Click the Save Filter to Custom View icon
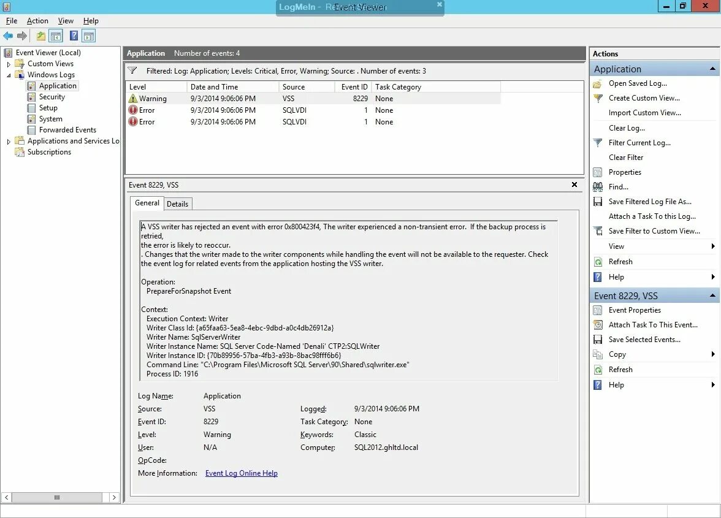 click(x=598, y=230)
